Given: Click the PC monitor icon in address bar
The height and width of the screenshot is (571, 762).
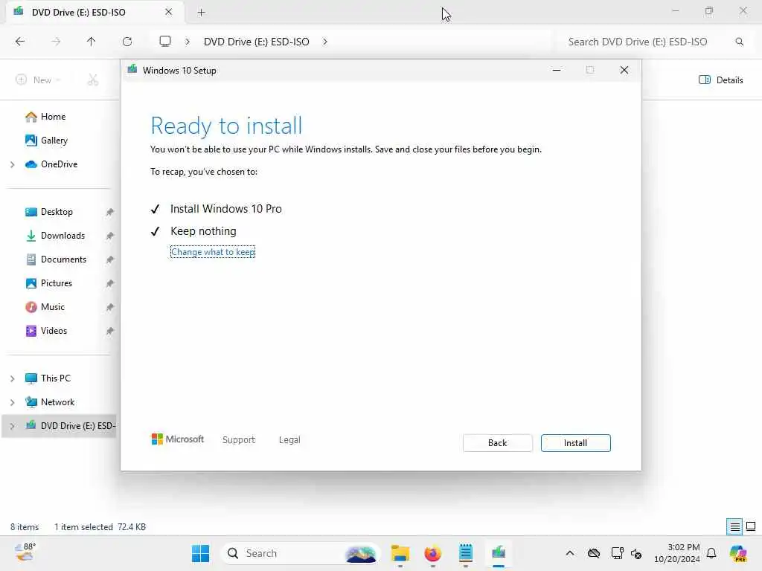Looking at the screenshot, I should (165, 42).
